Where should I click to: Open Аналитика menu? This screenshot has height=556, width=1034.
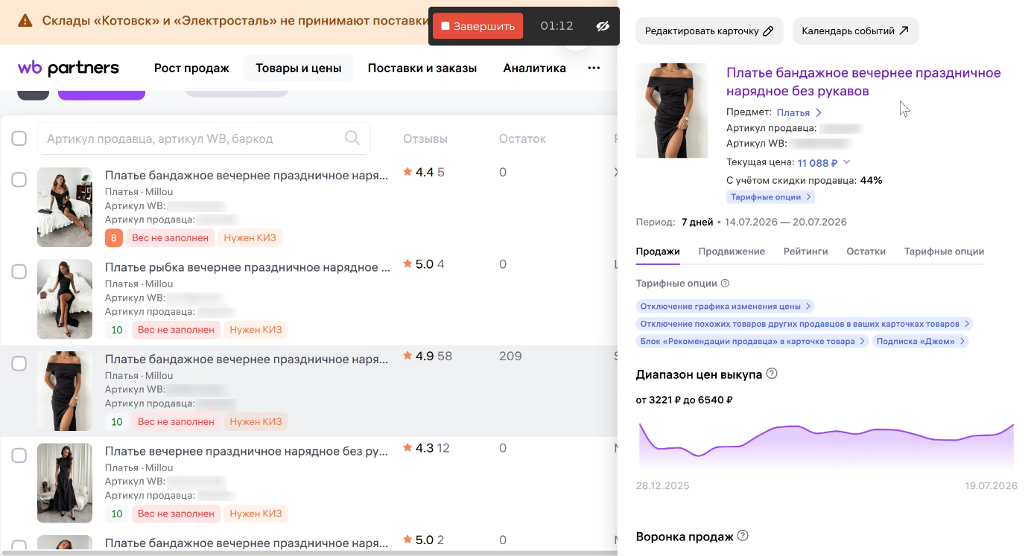click(534, 68)
